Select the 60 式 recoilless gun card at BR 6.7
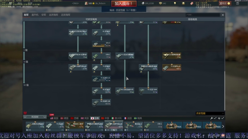Screen dimensions: 248x139 [78, 32]
